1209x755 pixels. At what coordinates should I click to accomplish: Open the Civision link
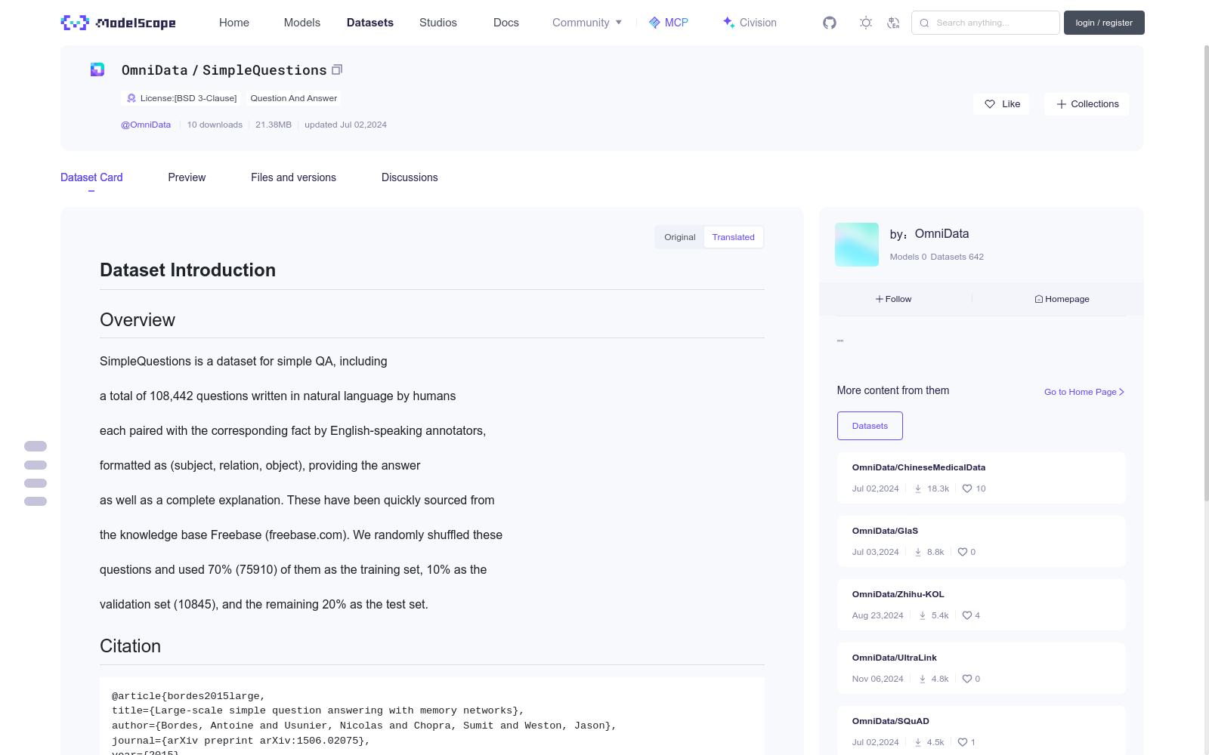[x=750, y=23]
